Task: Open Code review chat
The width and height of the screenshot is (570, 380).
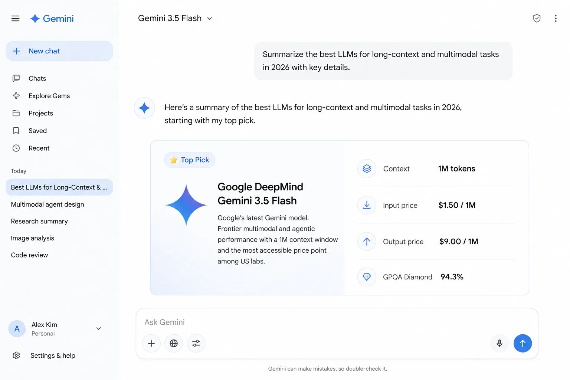Action: click(x=30, y=255)
